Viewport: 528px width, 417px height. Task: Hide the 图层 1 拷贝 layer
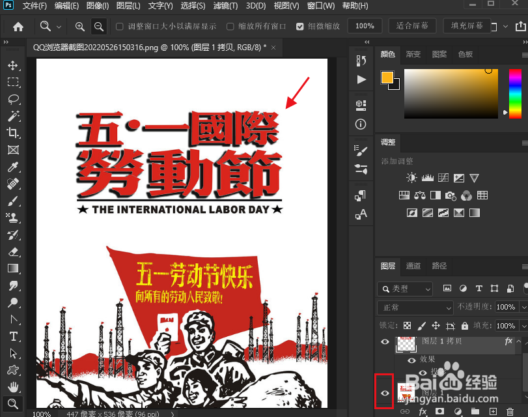[x=385, y=342]
